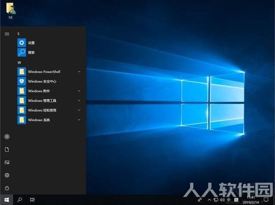Open People icon in system tray
This screenshot has width=275, height=205.
coord(200,200)
